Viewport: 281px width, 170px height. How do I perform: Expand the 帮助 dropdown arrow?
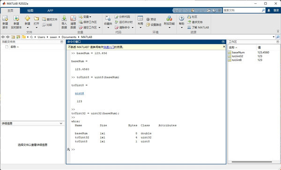pyautogui.click(x=182, y=28)
